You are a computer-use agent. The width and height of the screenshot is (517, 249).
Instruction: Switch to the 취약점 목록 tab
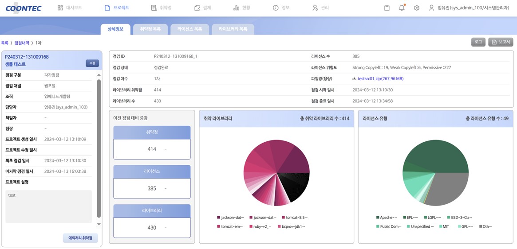(150, 29)
